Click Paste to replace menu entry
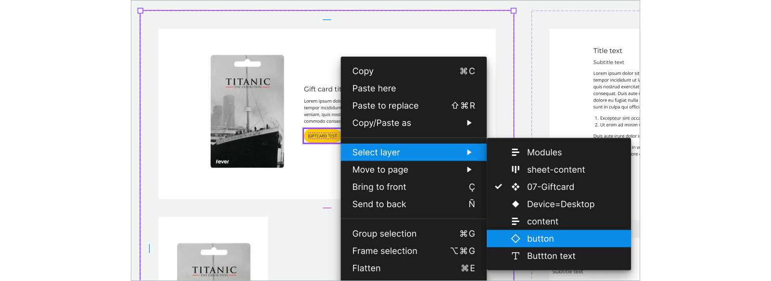Screen dimensions: 771x281 tap(414, 105)
